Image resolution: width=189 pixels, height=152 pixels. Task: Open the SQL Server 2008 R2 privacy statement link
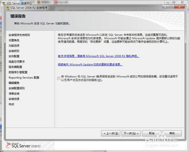click(99, 56)
